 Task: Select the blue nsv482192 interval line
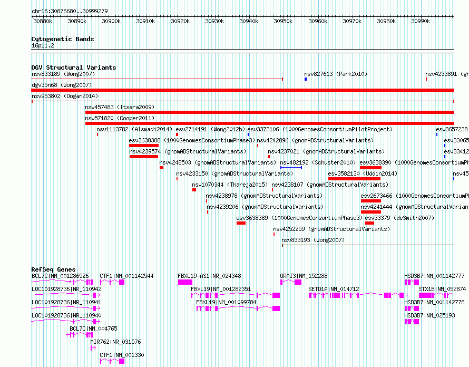(x=291, y=168)
